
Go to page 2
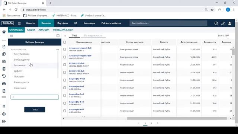coord(151,123)
